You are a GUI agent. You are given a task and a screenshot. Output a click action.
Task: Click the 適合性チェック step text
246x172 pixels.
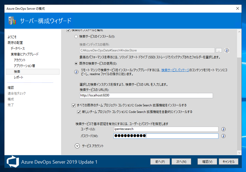click(17, 94)
